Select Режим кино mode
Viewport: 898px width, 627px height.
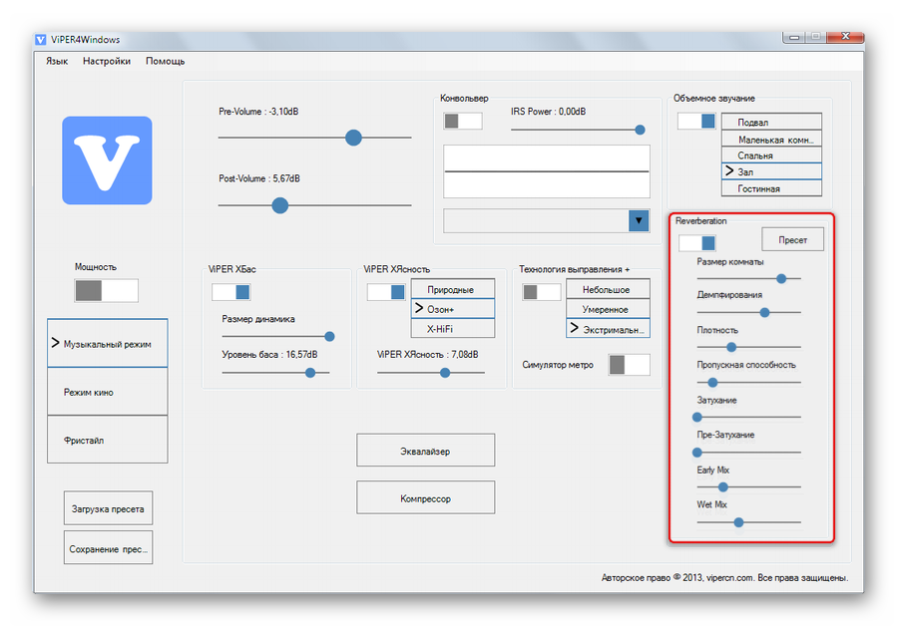(108, 392)
